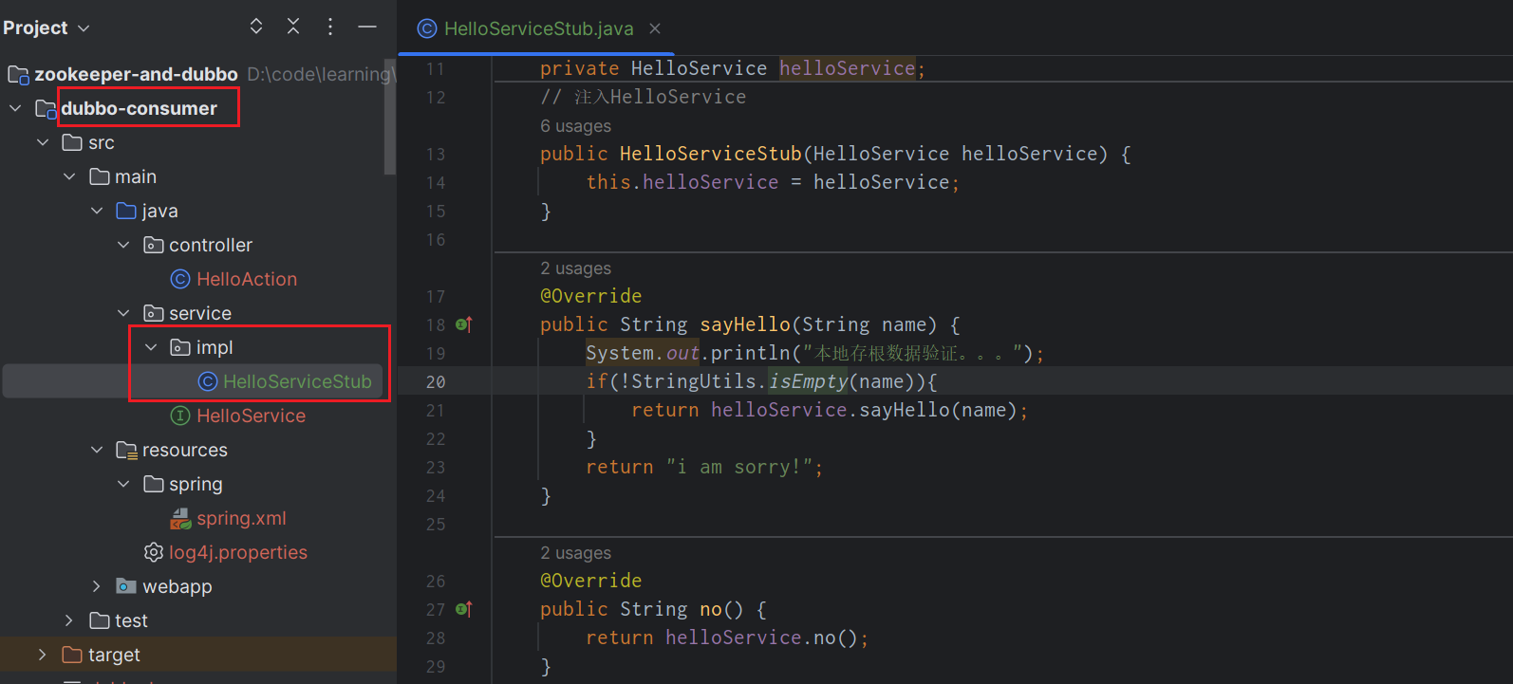
Task: Collapse the controller package
Action: point(123,245)
